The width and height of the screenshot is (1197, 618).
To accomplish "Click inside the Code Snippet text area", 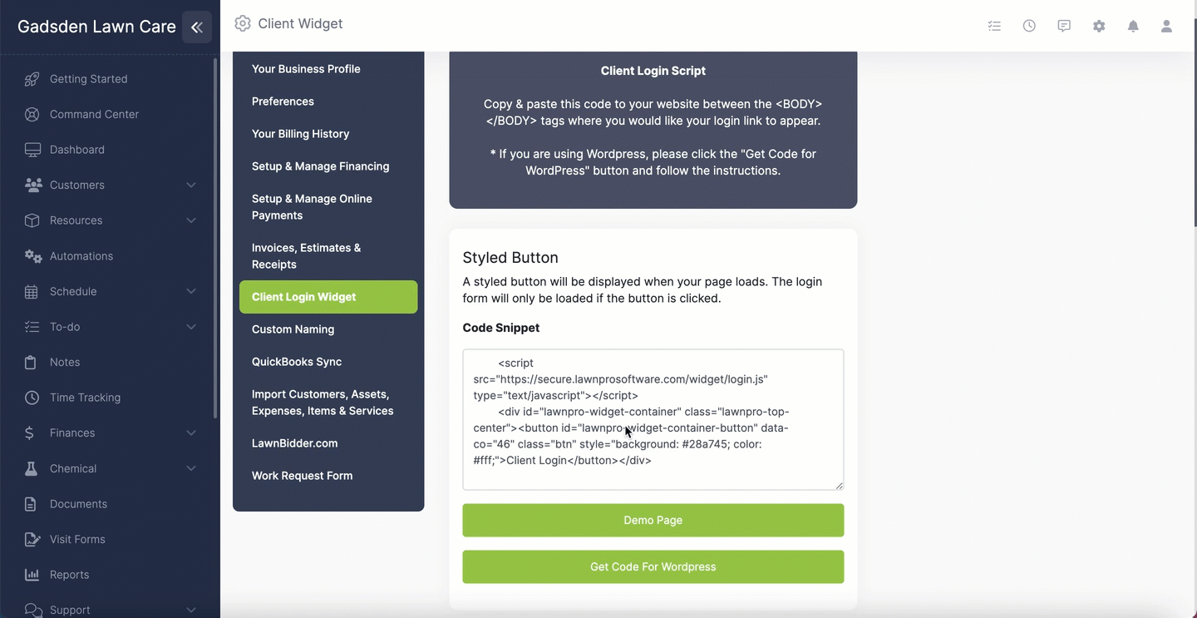I will click(x=653, y=419).
